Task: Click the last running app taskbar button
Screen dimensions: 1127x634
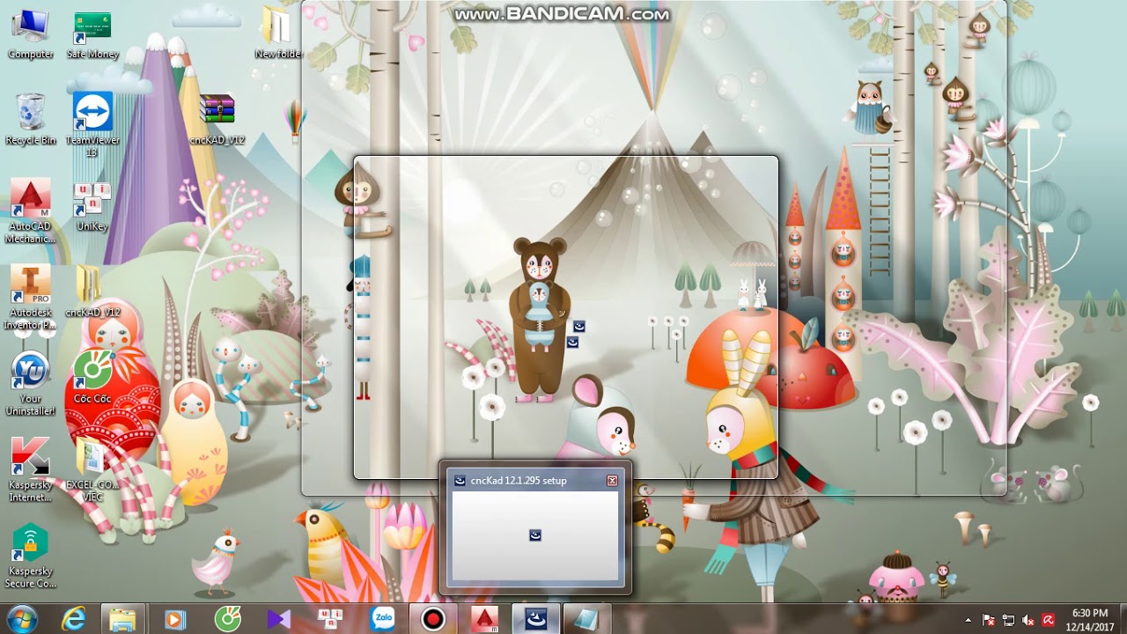Action: click(587, 619)
